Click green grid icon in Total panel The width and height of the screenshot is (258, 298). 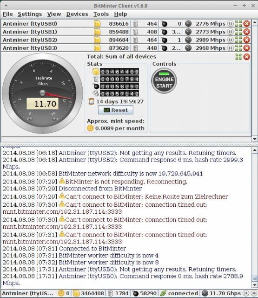tap(238, 57)
